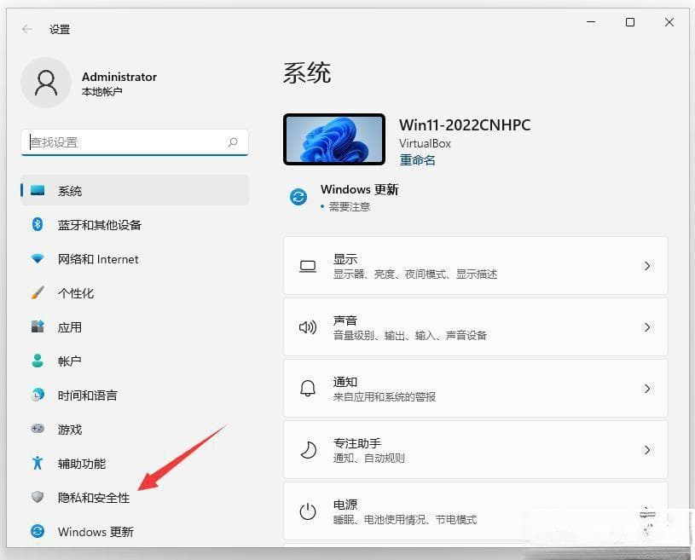Screen dimensions: 695x560
Task: Click the search magnifier icon
Action: 233,142
